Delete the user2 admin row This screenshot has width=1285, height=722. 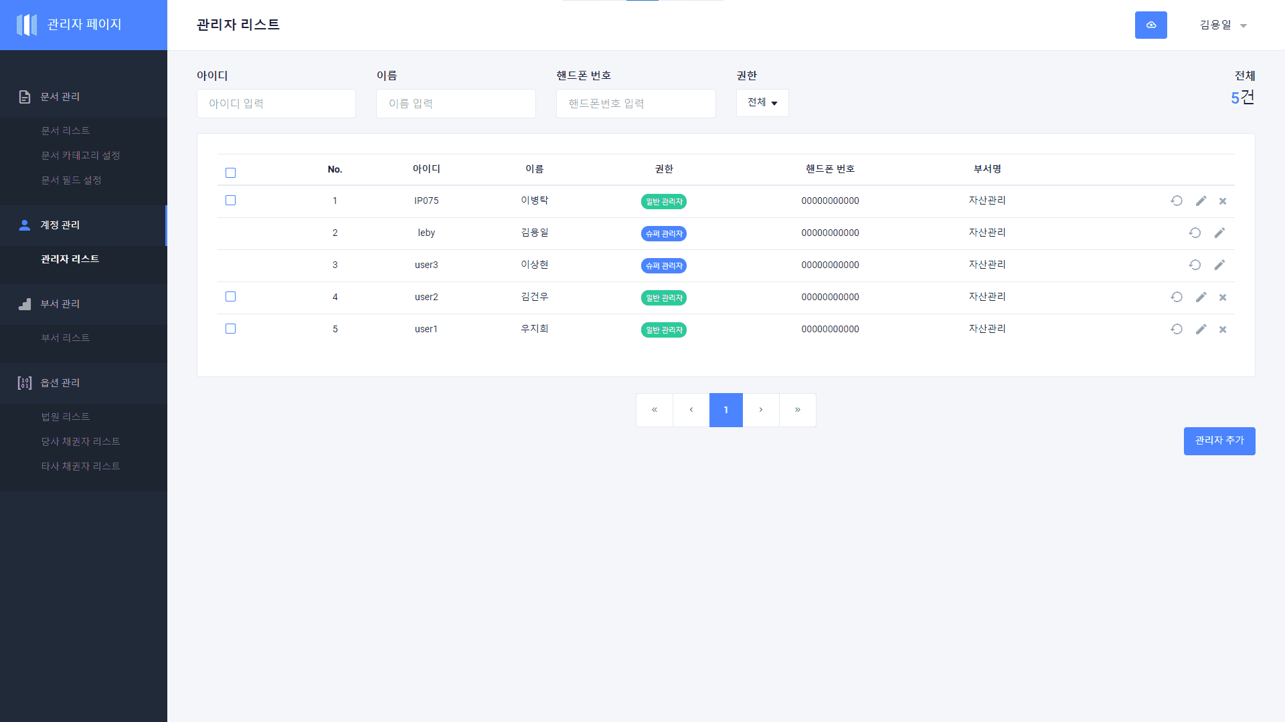(x=1223, y=297)
